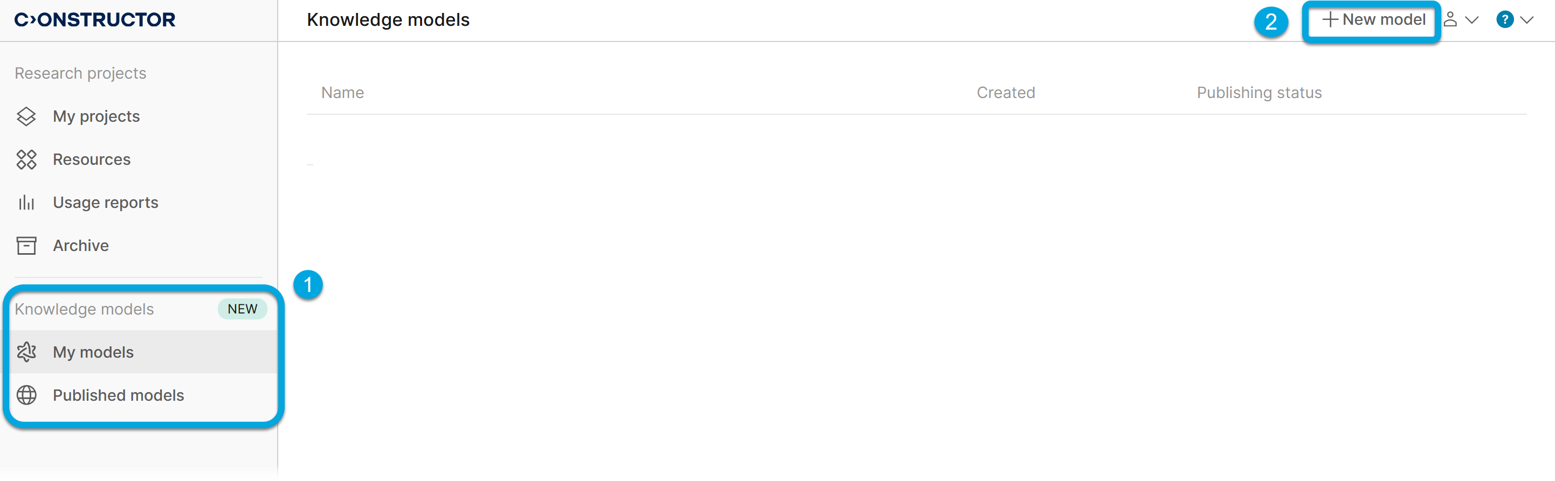Click the plus icon on New model
Image resolution: width=1555 pixels, height=481 pixels.
pyautogui.click(x=1330, y=20)
